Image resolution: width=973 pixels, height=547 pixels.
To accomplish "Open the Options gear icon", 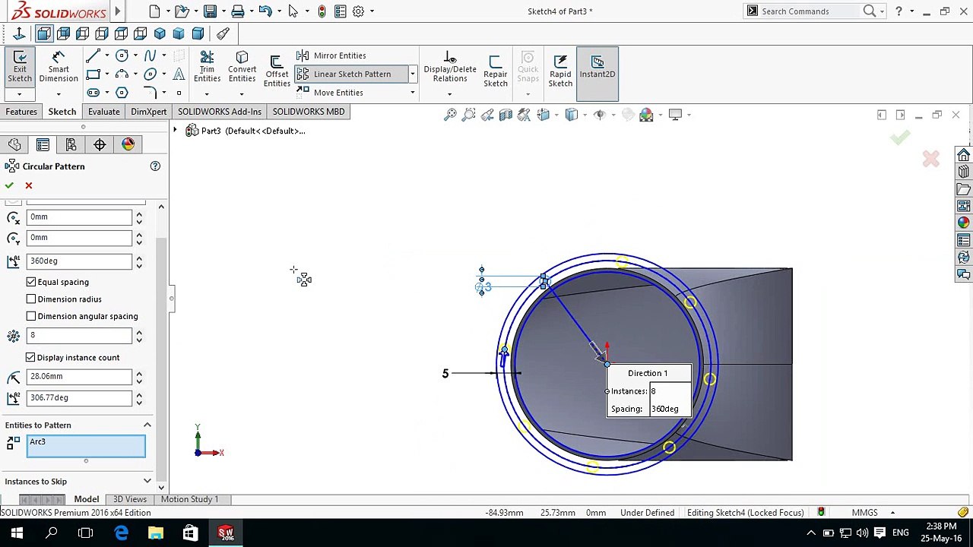I will point(358,11).
